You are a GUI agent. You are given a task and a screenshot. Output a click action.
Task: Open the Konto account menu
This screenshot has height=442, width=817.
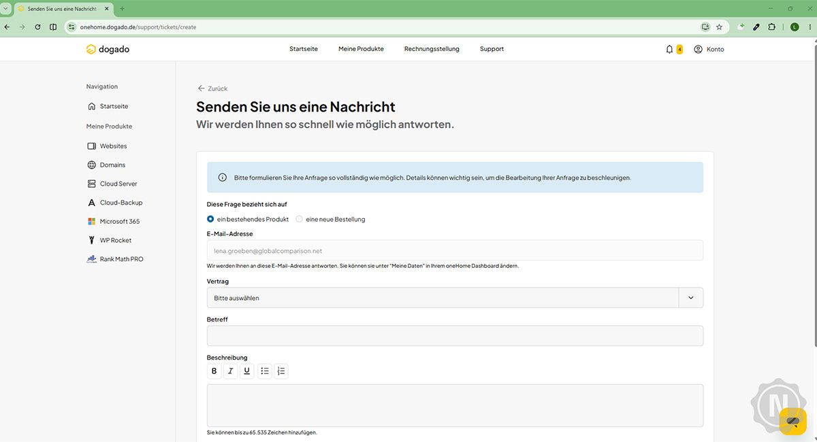point(709,49)
